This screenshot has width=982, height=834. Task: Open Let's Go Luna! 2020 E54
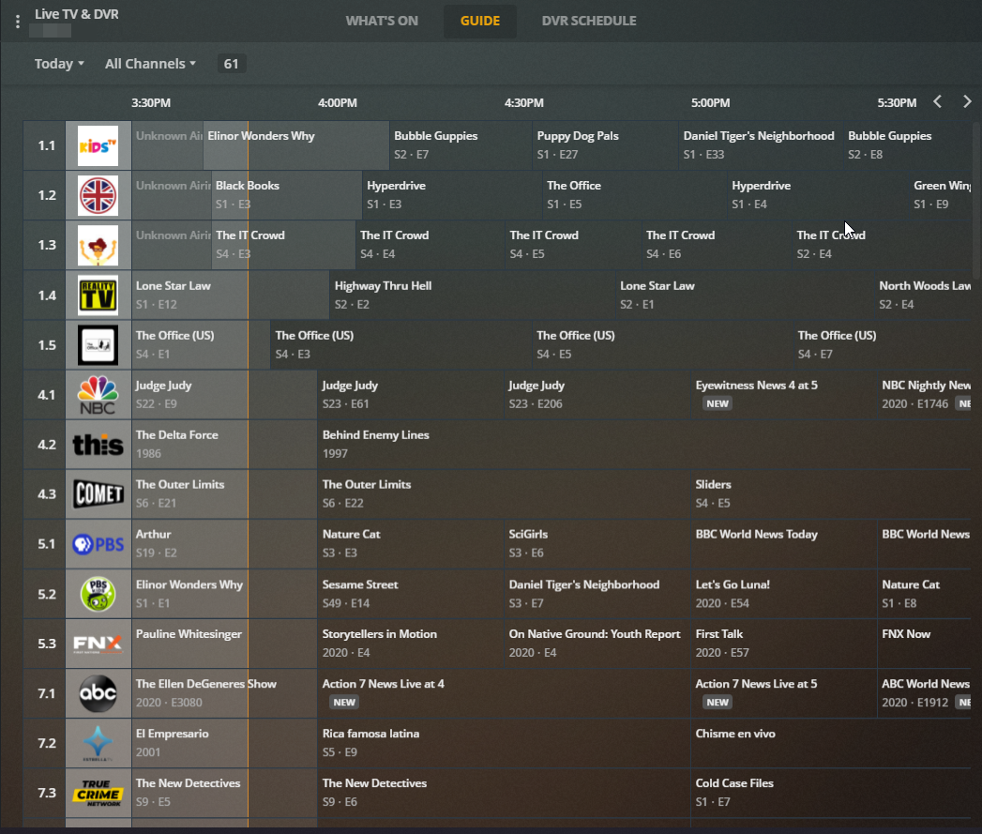tap(784, 594)
